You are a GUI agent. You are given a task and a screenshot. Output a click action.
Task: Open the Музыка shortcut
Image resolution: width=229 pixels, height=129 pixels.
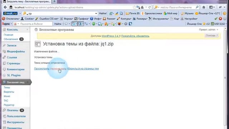(187, 14)
